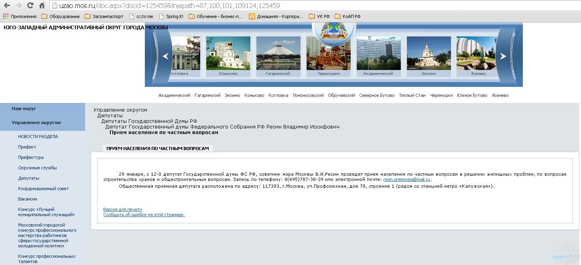Viewport: 581px width, 265px height.
Task: Click the district coat of arms emblem
Action: click(x=333, y=31)
